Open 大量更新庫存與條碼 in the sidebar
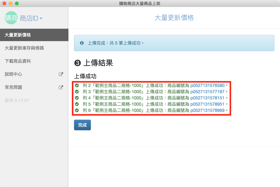This screenshot has width=280, height=187. coord(24,48)
